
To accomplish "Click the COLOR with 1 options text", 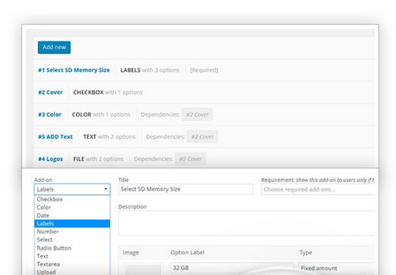I will click(x=101, y=115).
